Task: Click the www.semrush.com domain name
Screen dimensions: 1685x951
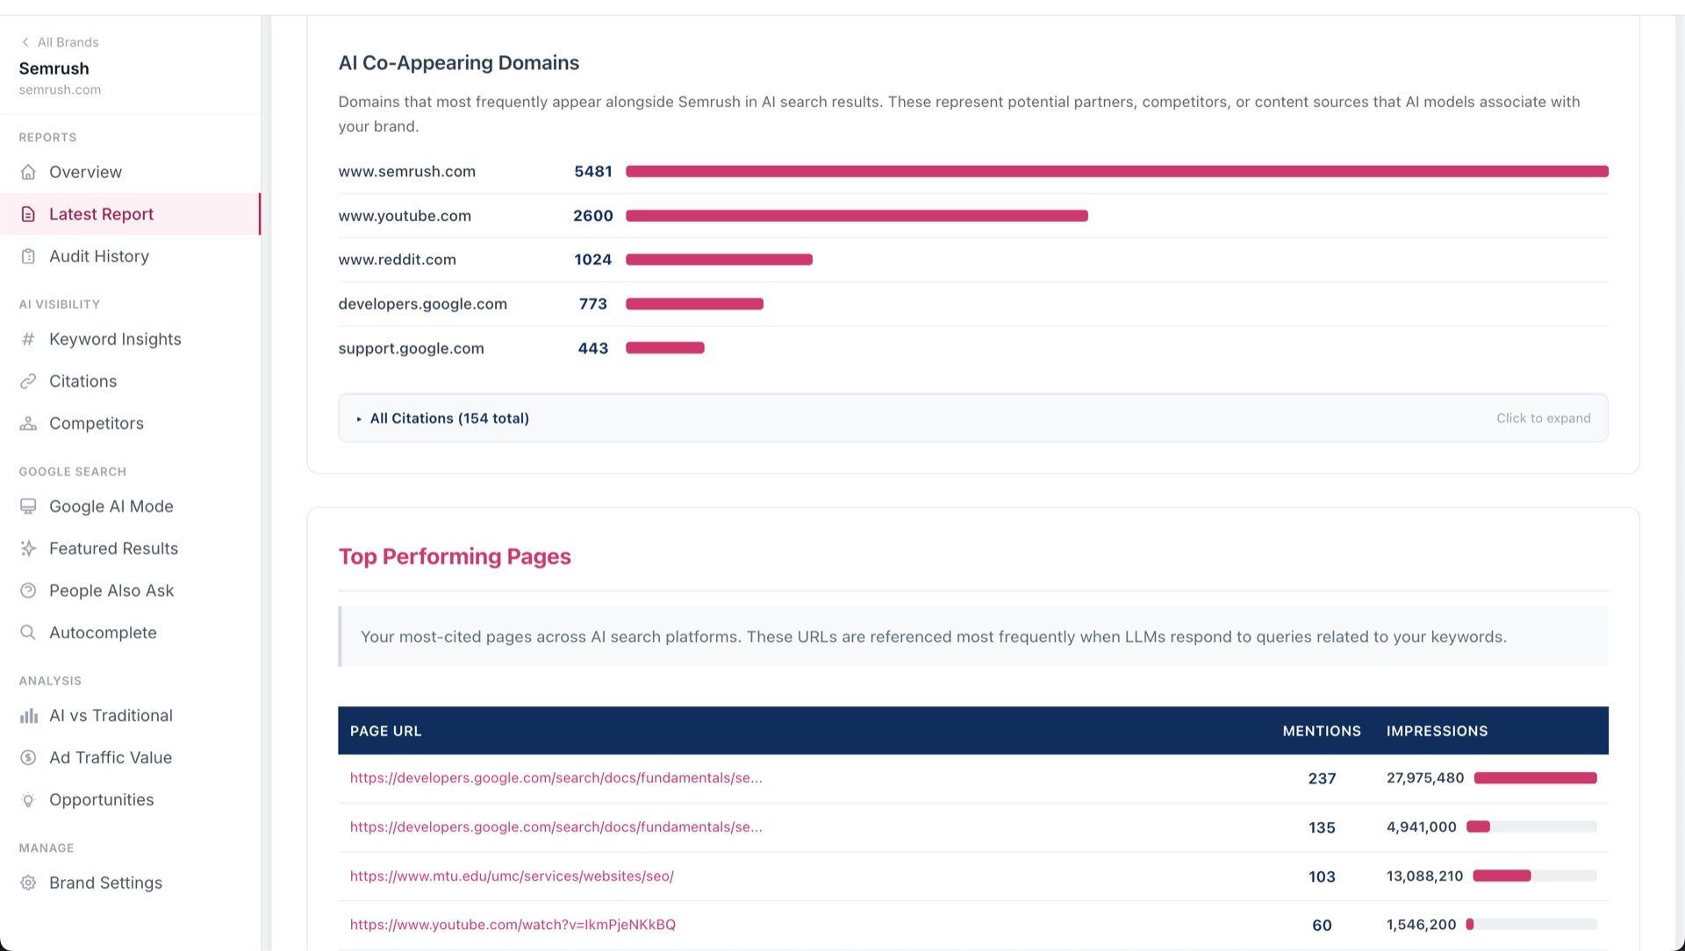Action: [x=406, y=172]
